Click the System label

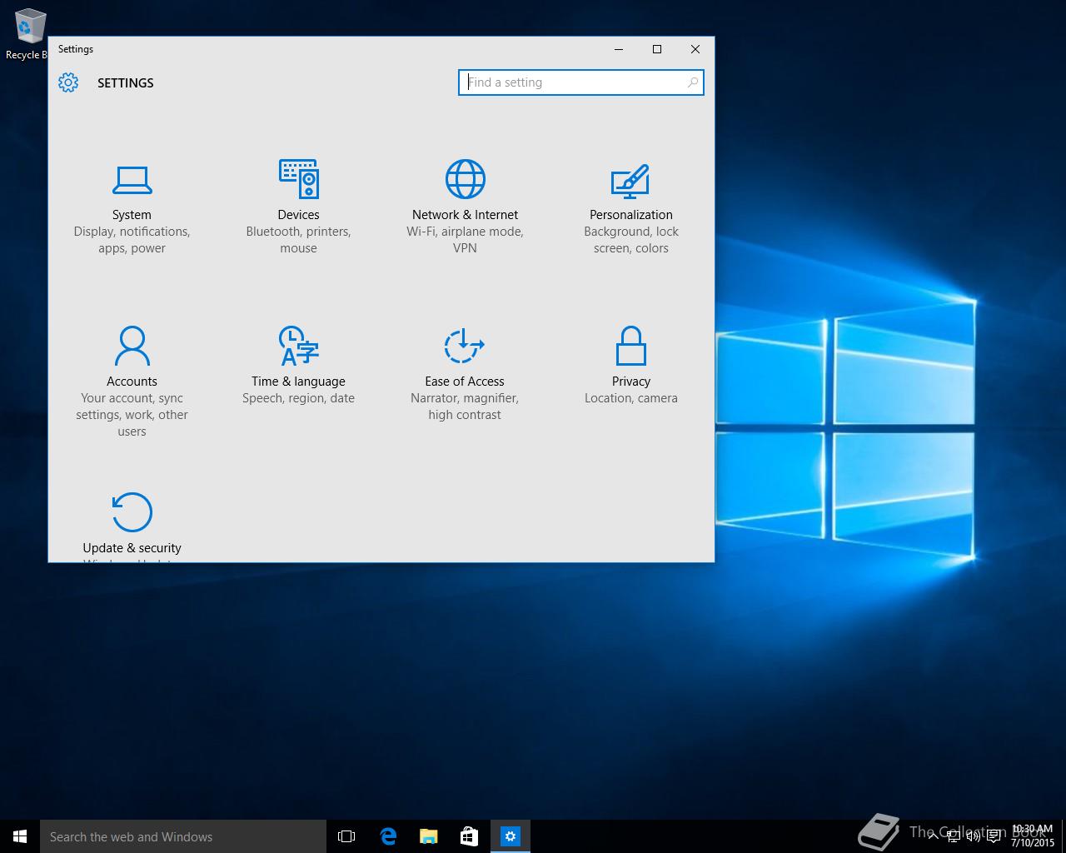click(132, 215)
